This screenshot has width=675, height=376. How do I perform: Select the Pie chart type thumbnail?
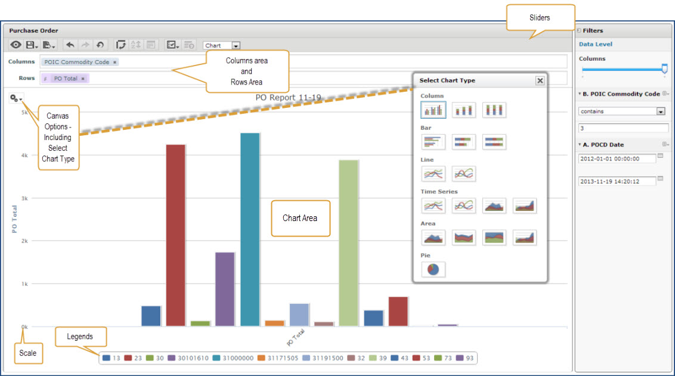tap(433, 270)
